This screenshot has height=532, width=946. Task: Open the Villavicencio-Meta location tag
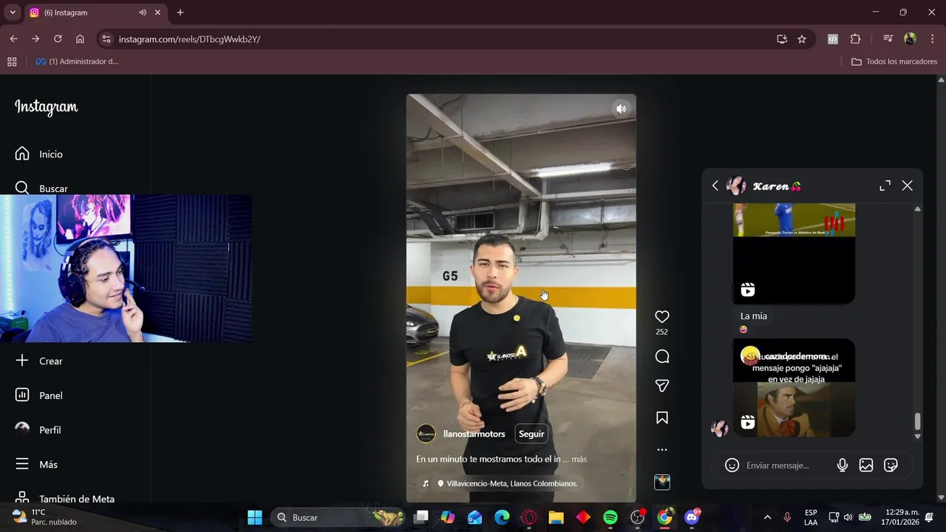point(507,484)
